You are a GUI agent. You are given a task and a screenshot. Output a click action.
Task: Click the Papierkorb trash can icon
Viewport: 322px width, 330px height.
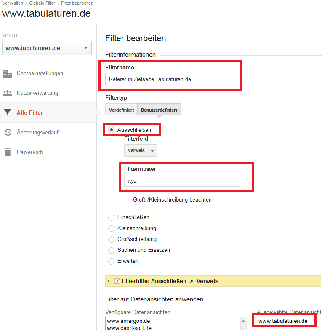click(x=7, y=152)
